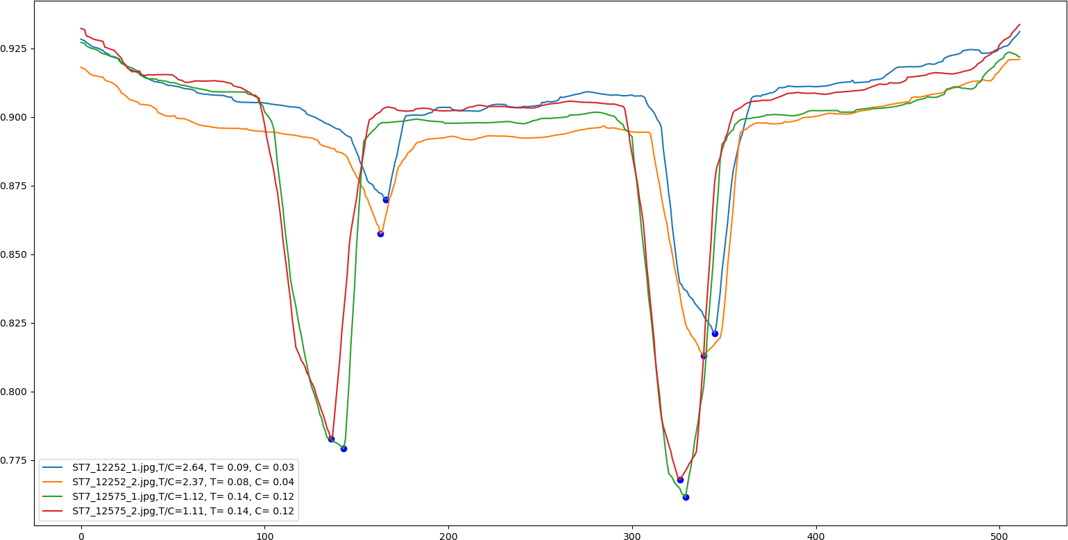Click x-axis tick label 200

pos(449,535)
